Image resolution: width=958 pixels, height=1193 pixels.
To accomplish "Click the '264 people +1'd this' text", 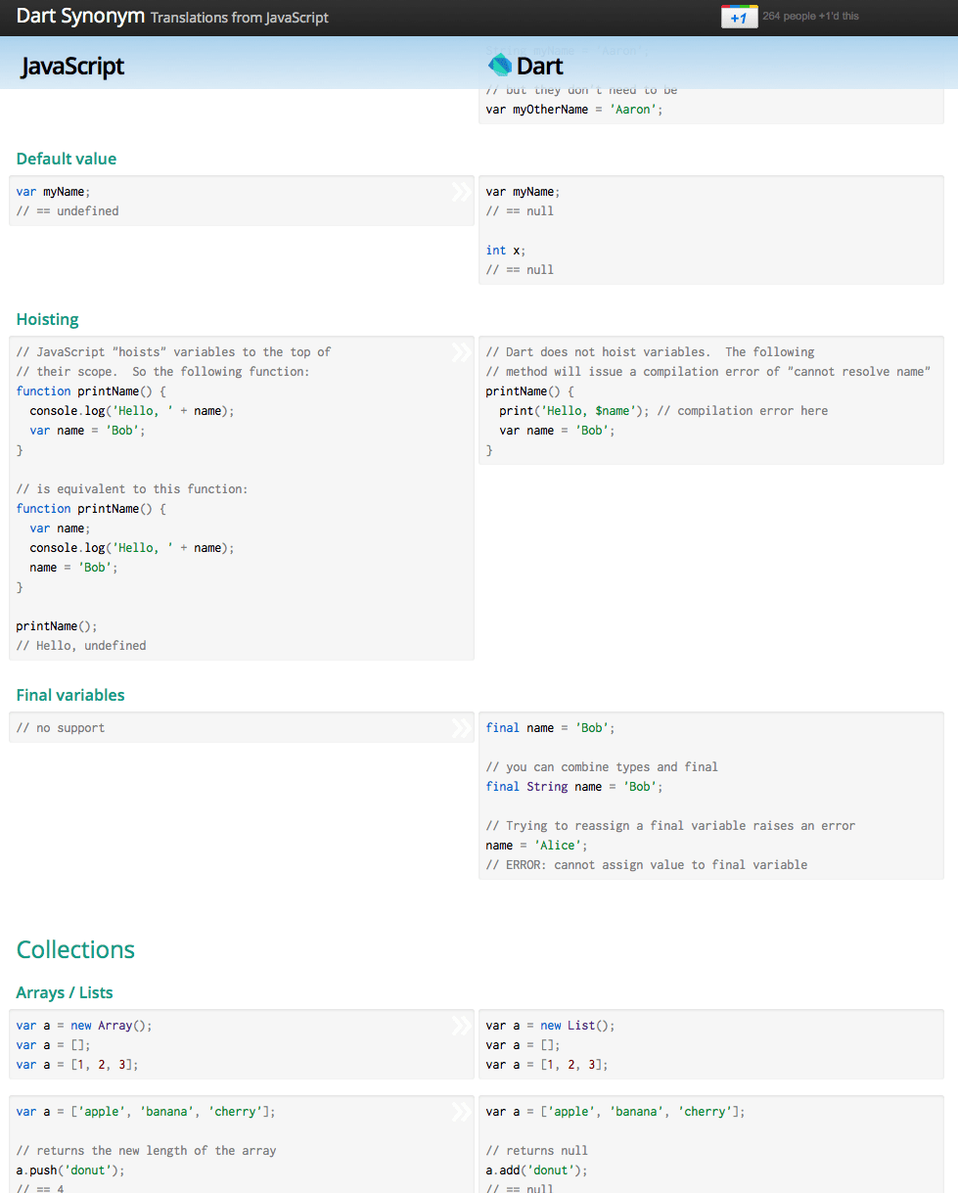I will point(810,16).
